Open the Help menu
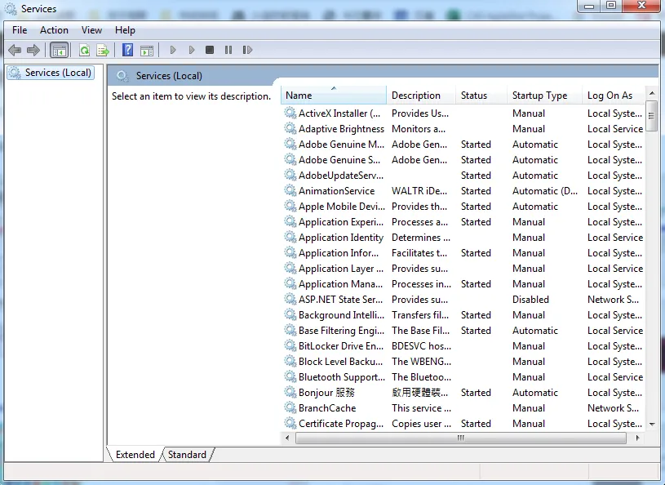 click(x=125, y=30)
